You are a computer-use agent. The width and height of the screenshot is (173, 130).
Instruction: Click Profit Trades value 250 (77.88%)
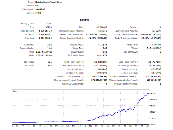tap(100, 66)
